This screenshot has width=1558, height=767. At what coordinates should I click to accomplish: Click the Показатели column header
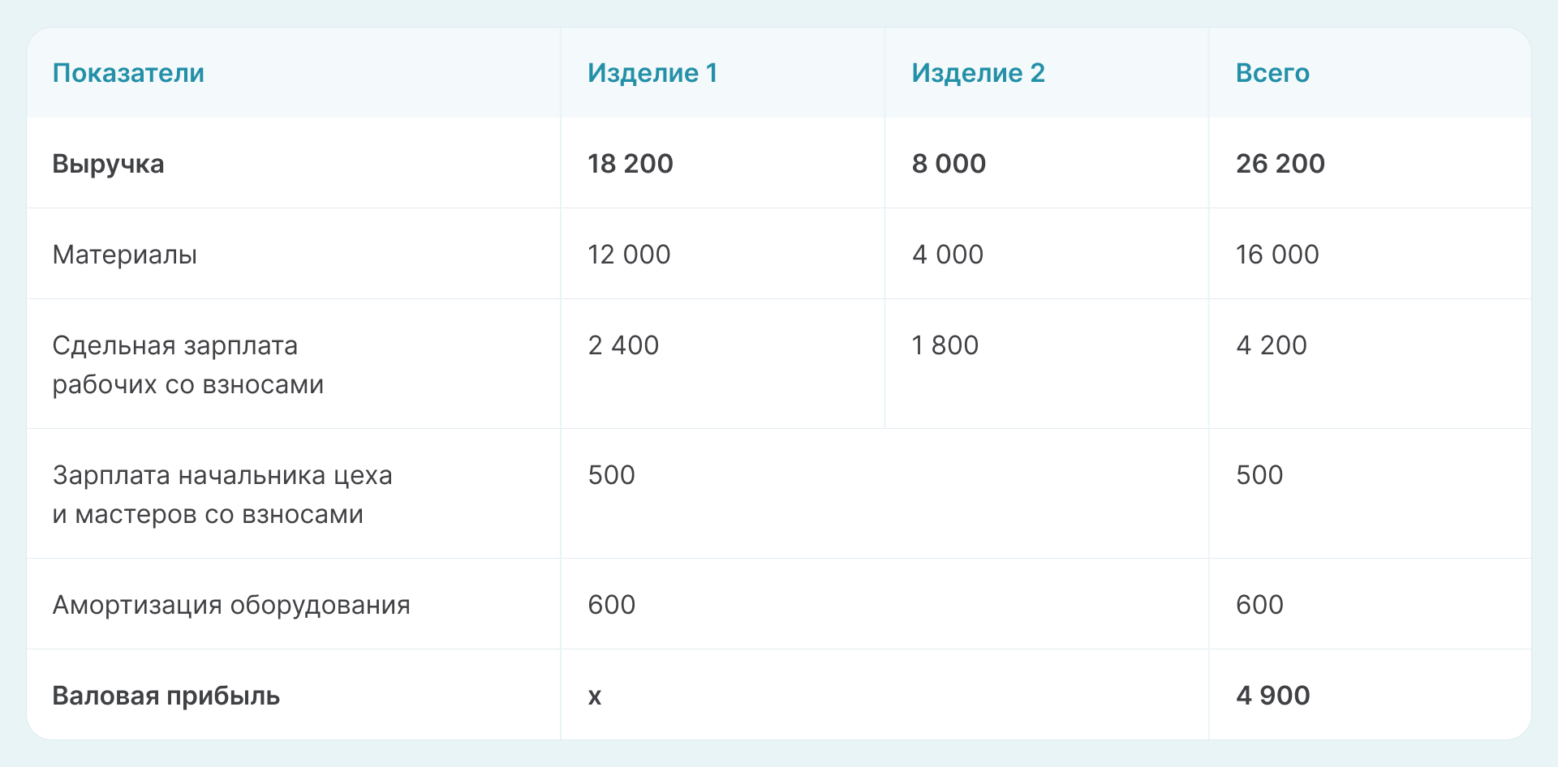[128, 73]
